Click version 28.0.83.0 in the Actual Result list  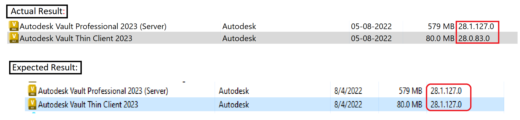474,38
